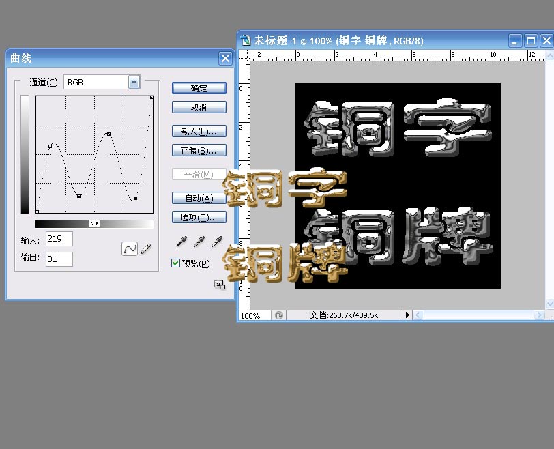The width and height of the screenshot is (554, 449).
Task: Toggle grid size with the bottom-right dialog icon
Action: (219, 283)
